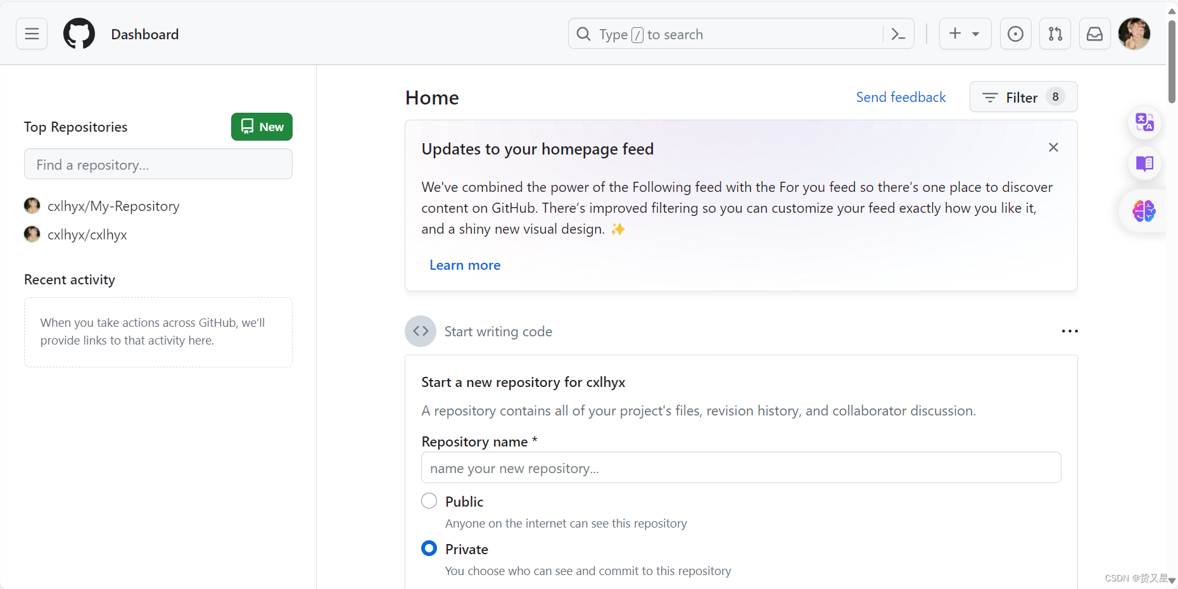Click the GitHub Octocat logo
Viewport: 1178px width, 589px height.
click(x=79, y=34)
